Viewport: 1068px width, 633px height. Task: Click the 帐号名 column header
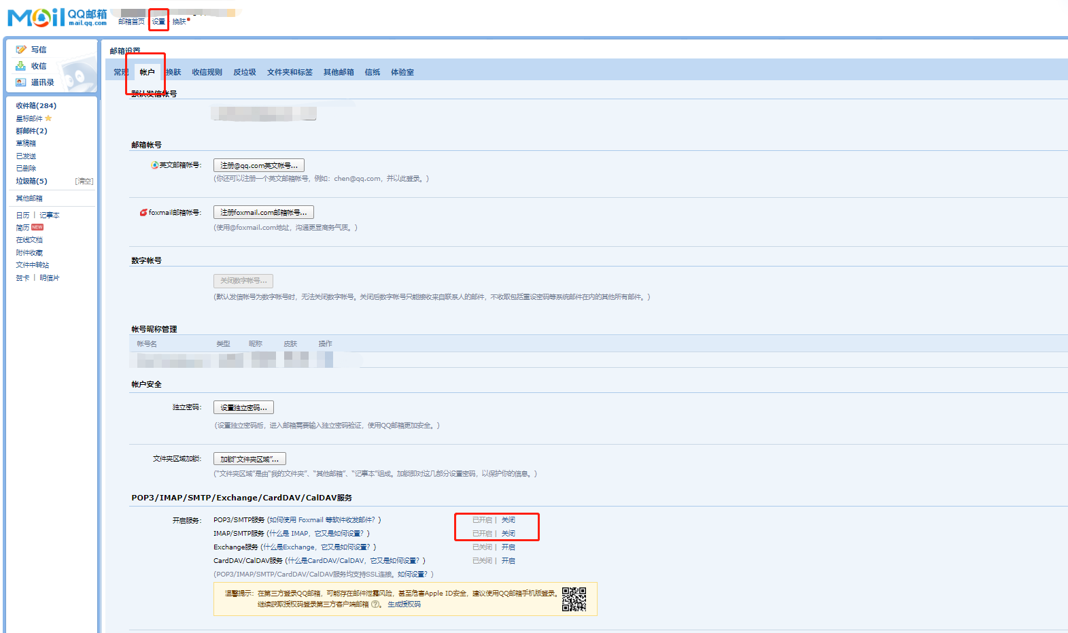click(147, 343)
